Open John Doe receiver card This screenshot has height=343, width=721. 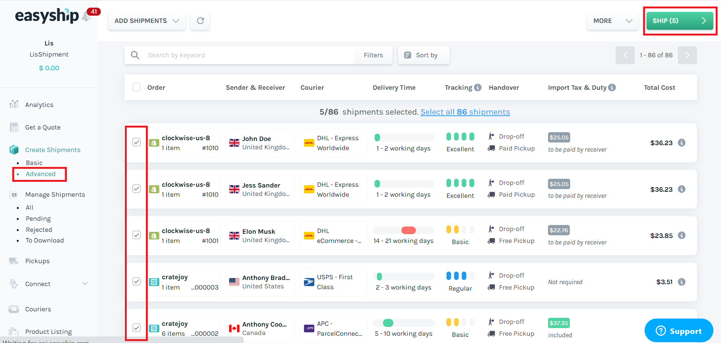pos(260,143)
